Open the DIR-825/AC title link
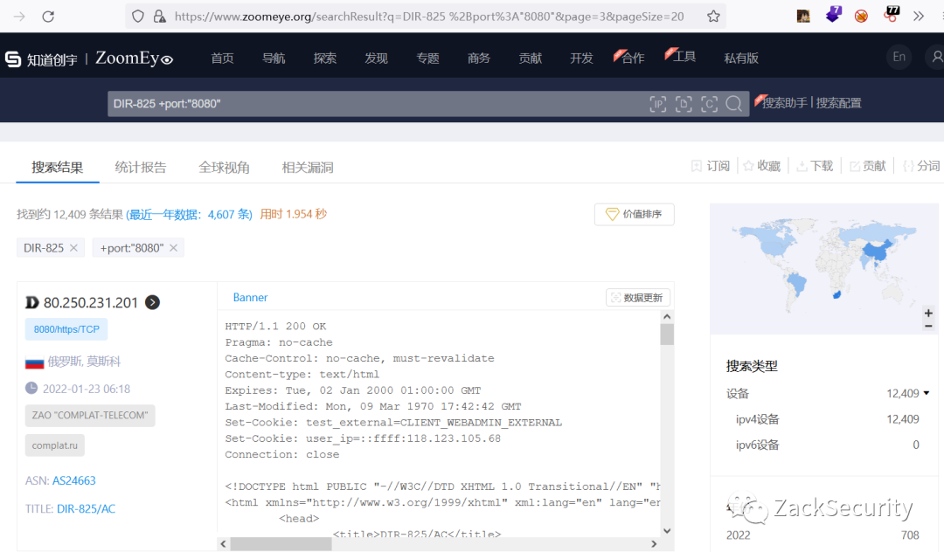 (86, 508)
